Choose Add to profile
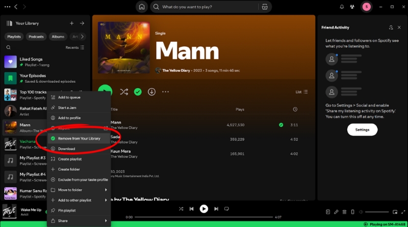Image resolution: width=408 pixels, height=227 pixels. point(79,118)
